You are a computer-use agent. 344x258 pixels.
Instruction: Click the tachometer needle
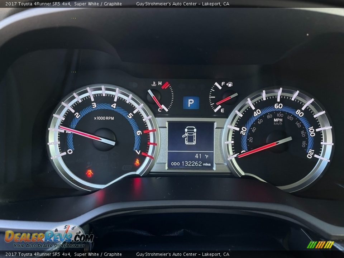pyautogui.click(x=87, y=135)
